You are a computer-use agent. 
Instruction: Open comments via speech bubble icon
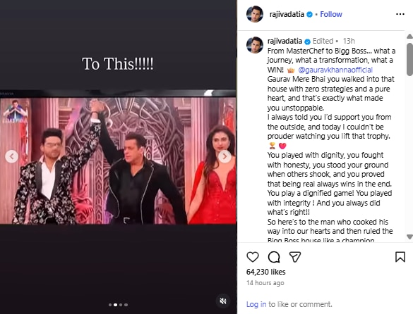click(274, 257)
